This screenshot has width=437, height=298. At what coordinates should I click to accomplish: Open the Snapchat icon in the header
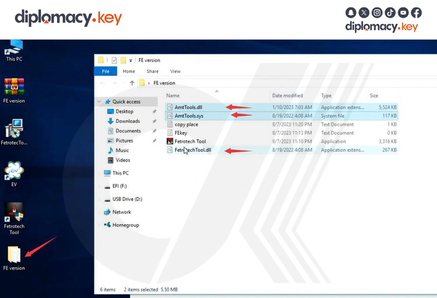pyautogui.click(x=350, y=12)
